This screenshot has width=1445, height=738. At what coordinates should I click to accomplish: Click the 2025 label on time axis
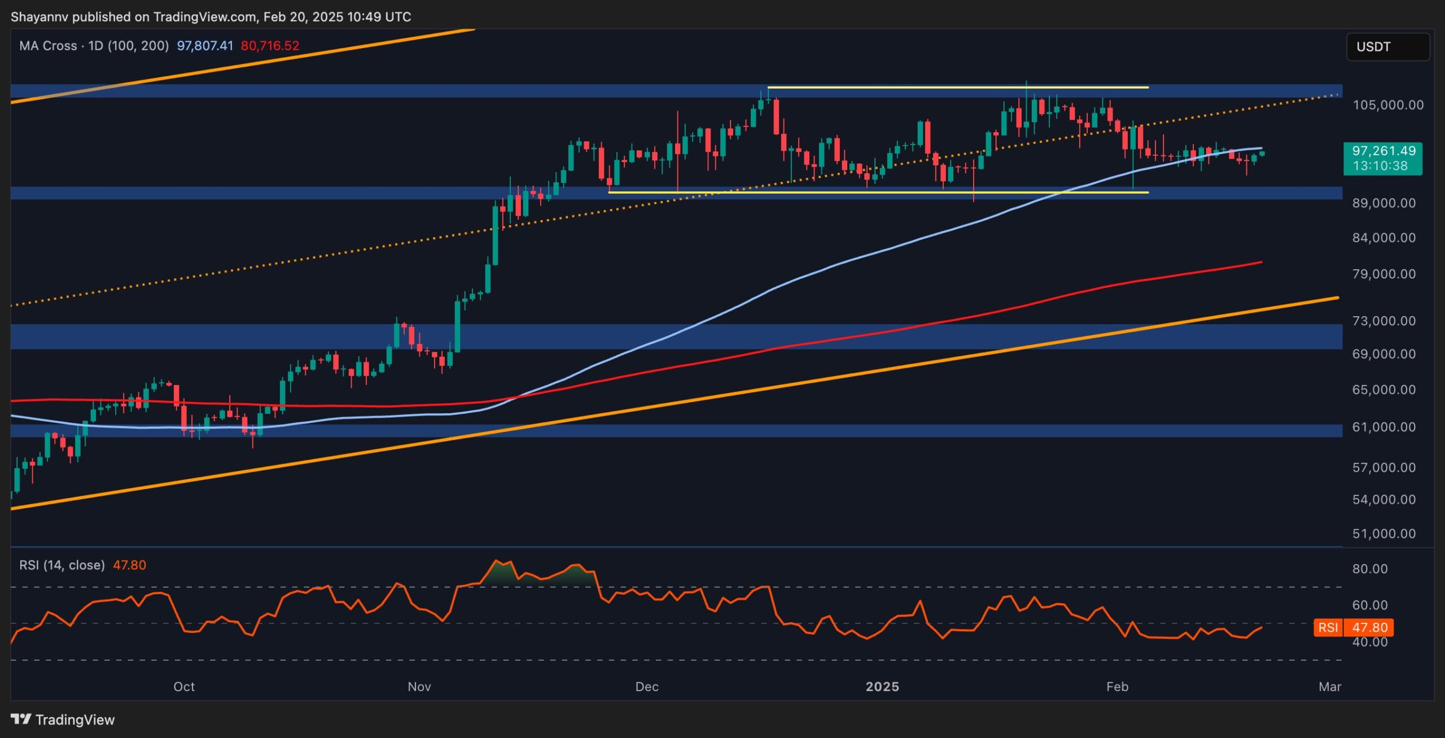[882, 687]
